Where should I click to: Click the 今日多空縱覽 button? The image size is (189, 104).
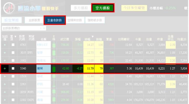(134, 8)
